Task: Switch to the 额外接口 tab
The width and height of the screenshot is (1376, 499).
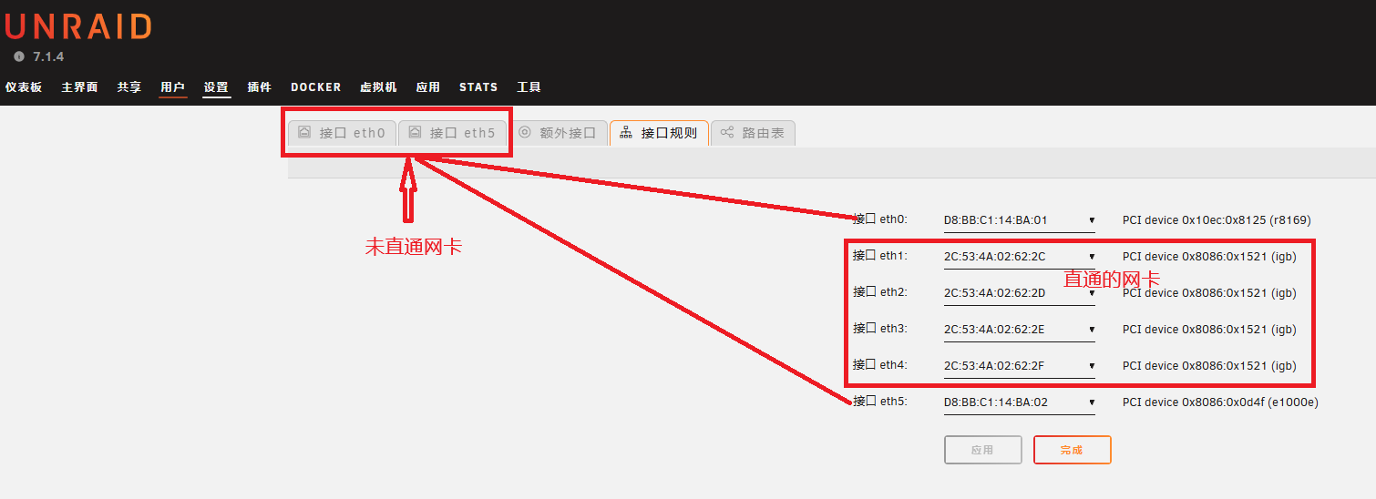Action: click(x=558, y=133)
